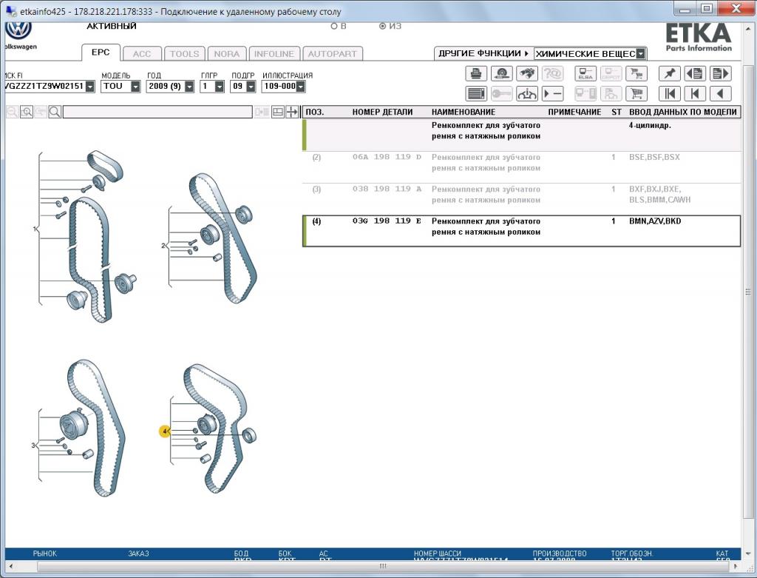The height and width of the screenshot is (578, 757).
Task: Click the binoculars search icon
Action: click(x=527, y=73)
